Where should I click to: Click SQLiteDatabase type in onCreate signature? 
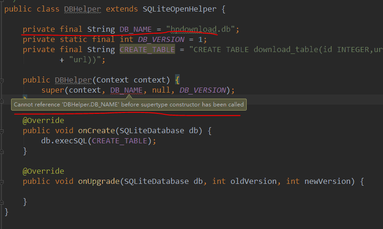pyautogui.click(x=152, y=130)
